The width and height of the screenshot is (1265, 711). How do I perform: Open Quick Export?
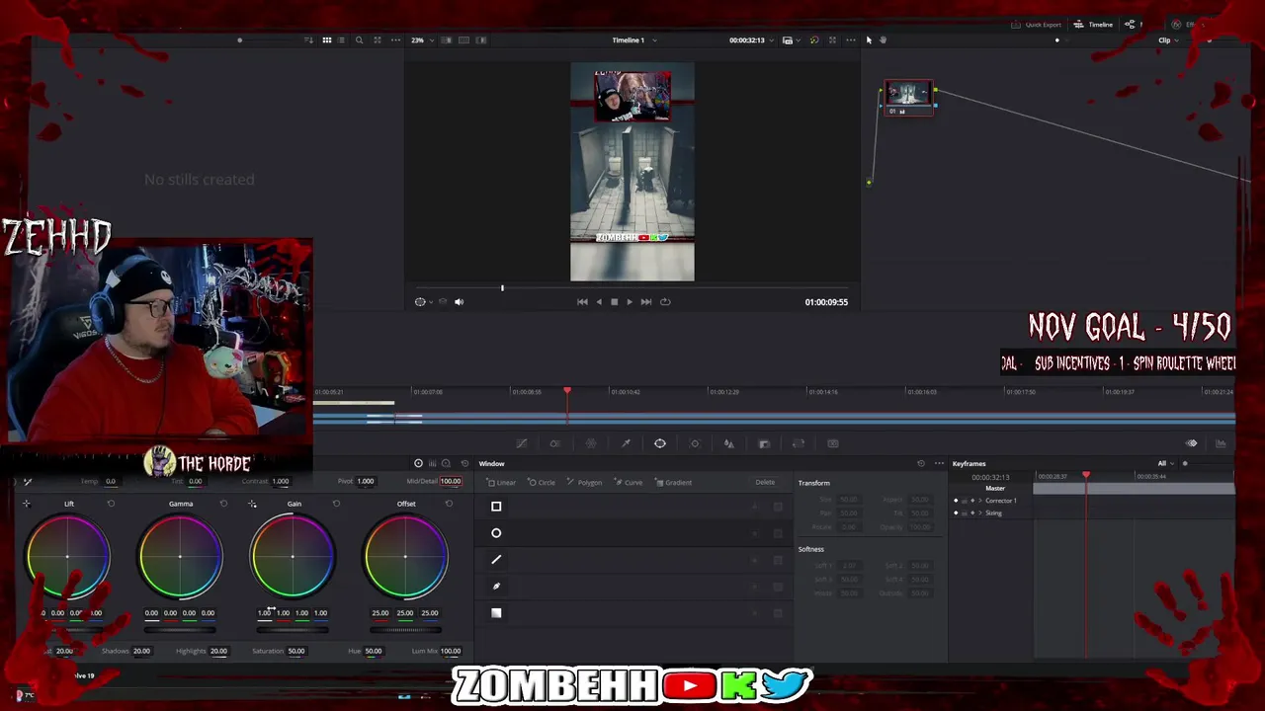[1037, 25]
